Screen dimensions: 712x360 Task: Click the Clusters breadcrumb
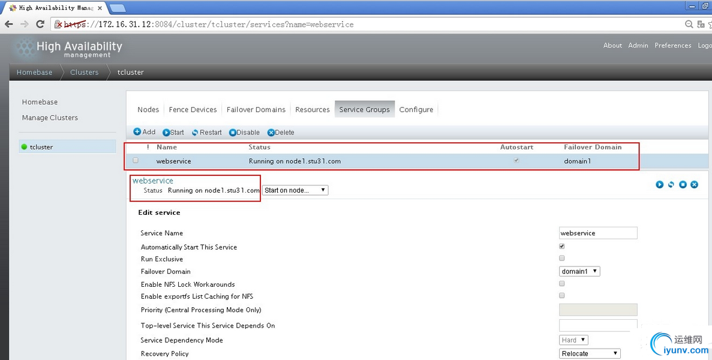85,72
